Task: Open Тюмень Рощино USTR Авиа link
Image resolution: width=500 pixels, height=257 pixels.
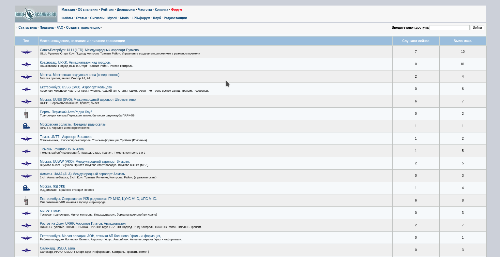Action: (x=62, y=149)
